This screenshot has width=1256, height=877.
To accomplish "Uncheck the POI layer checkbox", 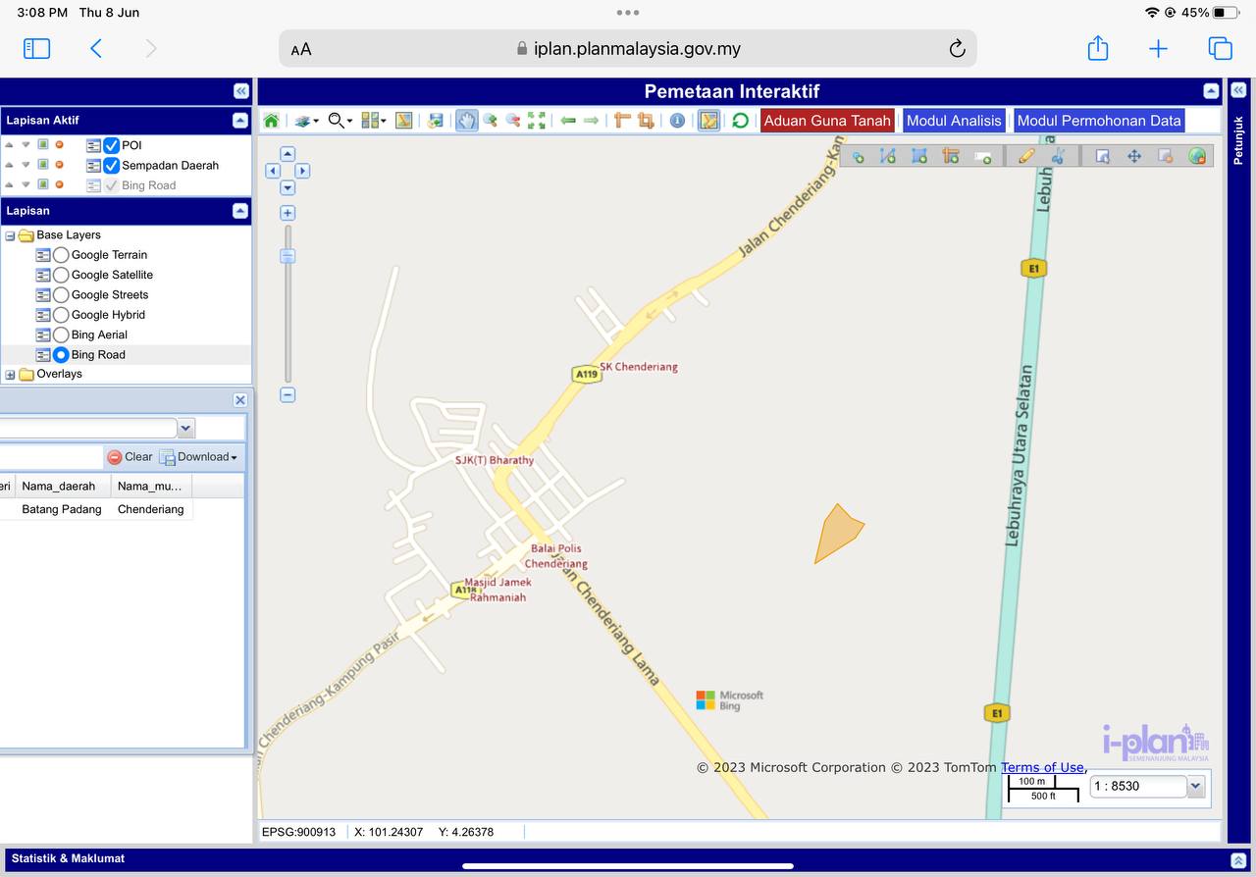I will point(112,145).
